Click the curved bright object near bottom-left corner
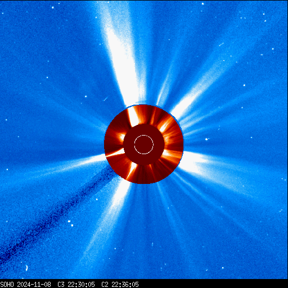 pyautogui.click(x=26, y=268)
